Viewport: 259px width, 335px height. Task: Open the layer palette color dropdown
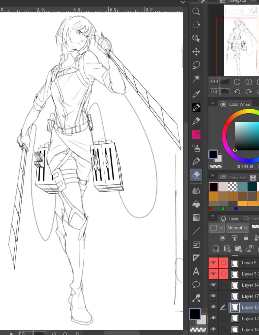click(x=216, y=228)
